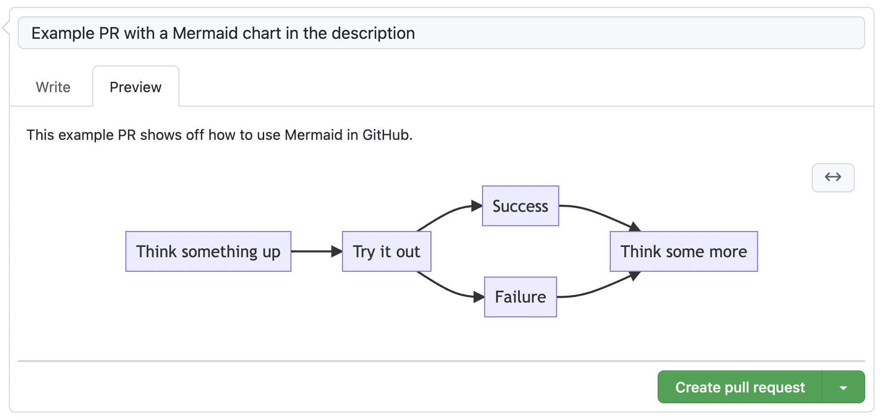Switch to the Write tab
882x420 pixels.
click(53, 87)
